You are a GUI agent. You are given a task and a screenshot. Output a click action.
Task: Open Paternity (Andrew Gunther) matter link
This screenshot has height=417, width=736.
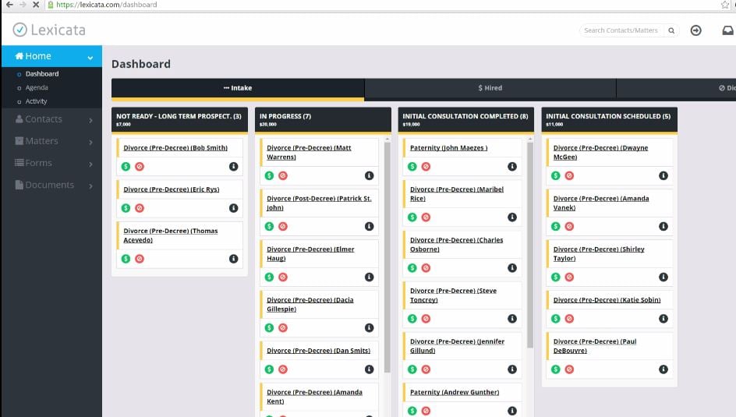pos(455,392)
